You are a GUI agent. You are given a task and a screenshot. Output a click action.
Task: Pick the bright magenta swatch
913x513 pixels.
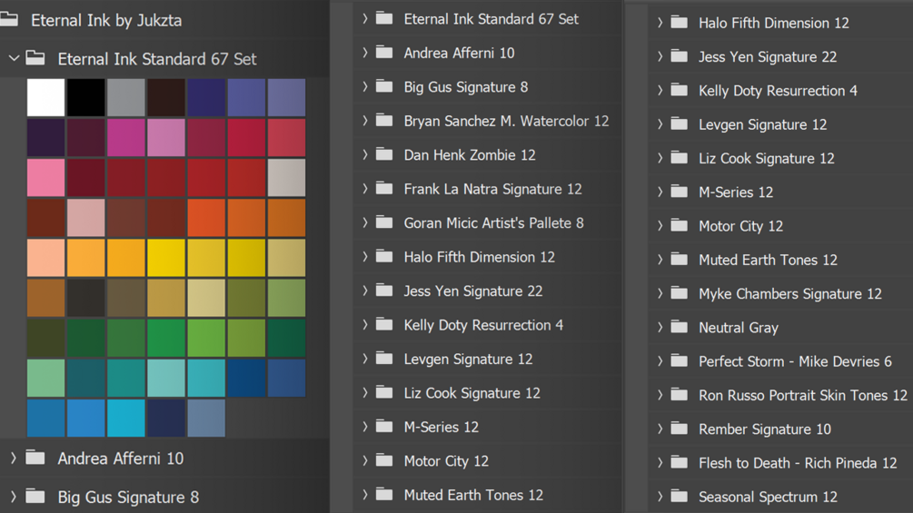tap(126, 138)
